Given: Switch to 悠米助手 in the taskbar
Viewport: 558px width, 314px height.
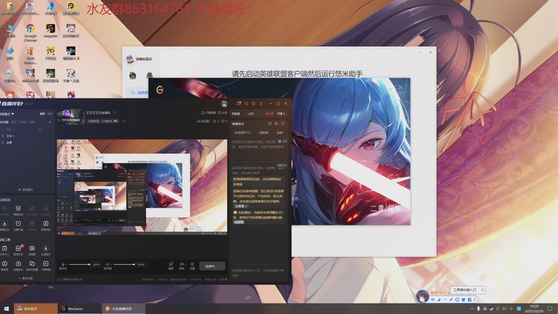Looking at the screenshot, I should 36,308.
